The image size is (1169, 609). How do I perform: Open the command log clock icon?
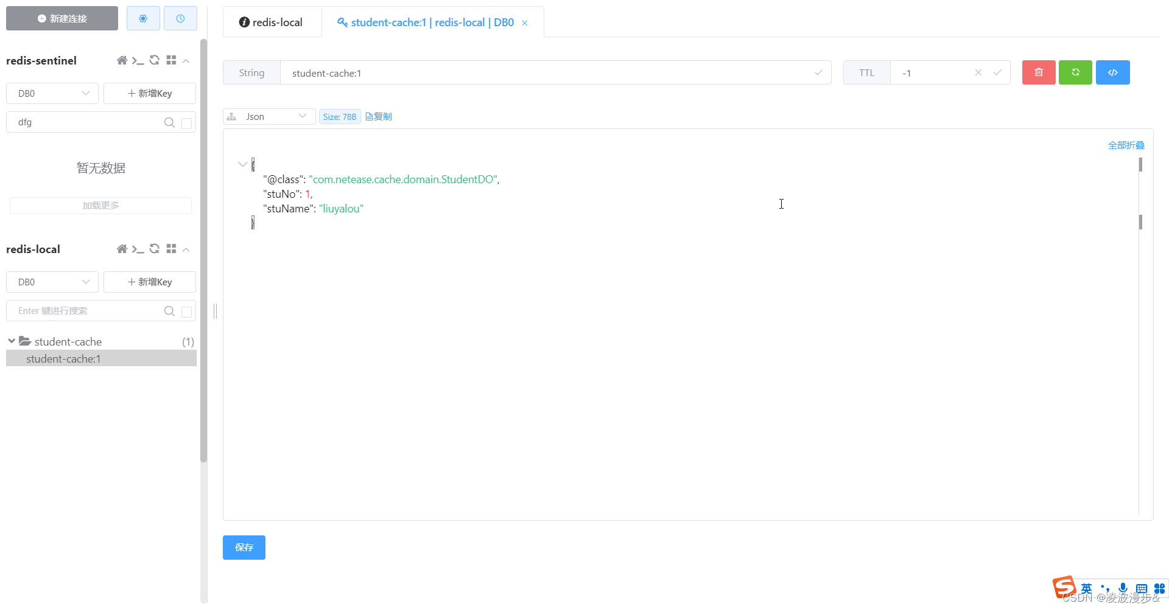180,18
